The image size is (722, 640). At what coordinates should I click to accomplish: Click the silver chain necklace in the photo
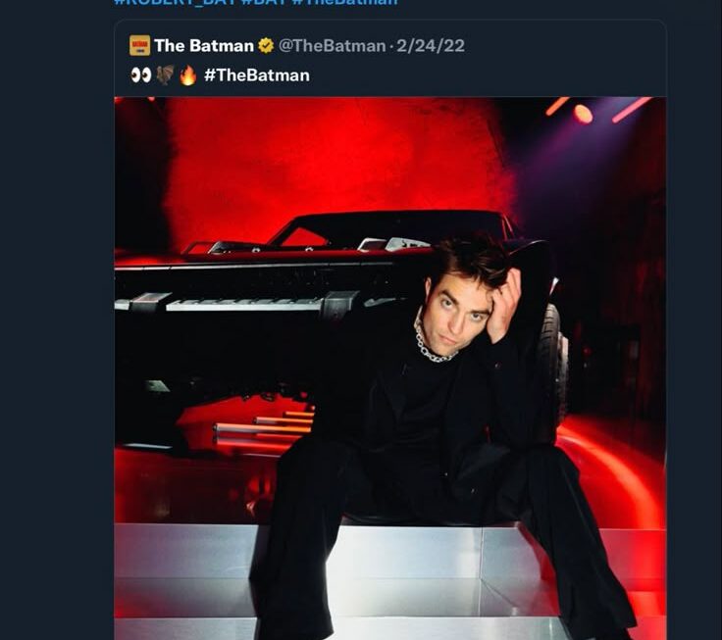[430, 347]
